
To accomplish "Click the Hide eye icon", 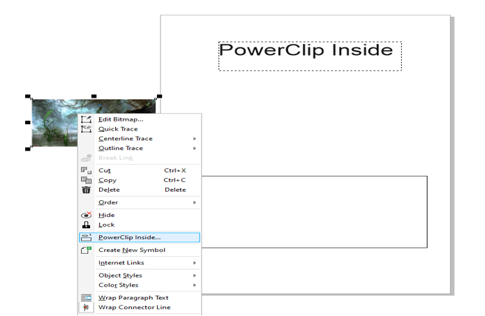I will 87,215.
